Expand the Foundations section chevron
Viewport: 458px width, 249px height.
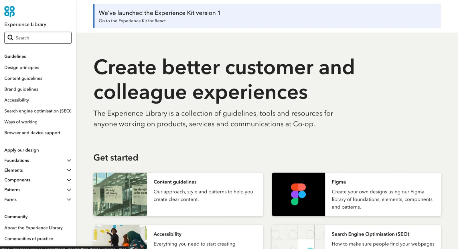click(x=69, y=160)
